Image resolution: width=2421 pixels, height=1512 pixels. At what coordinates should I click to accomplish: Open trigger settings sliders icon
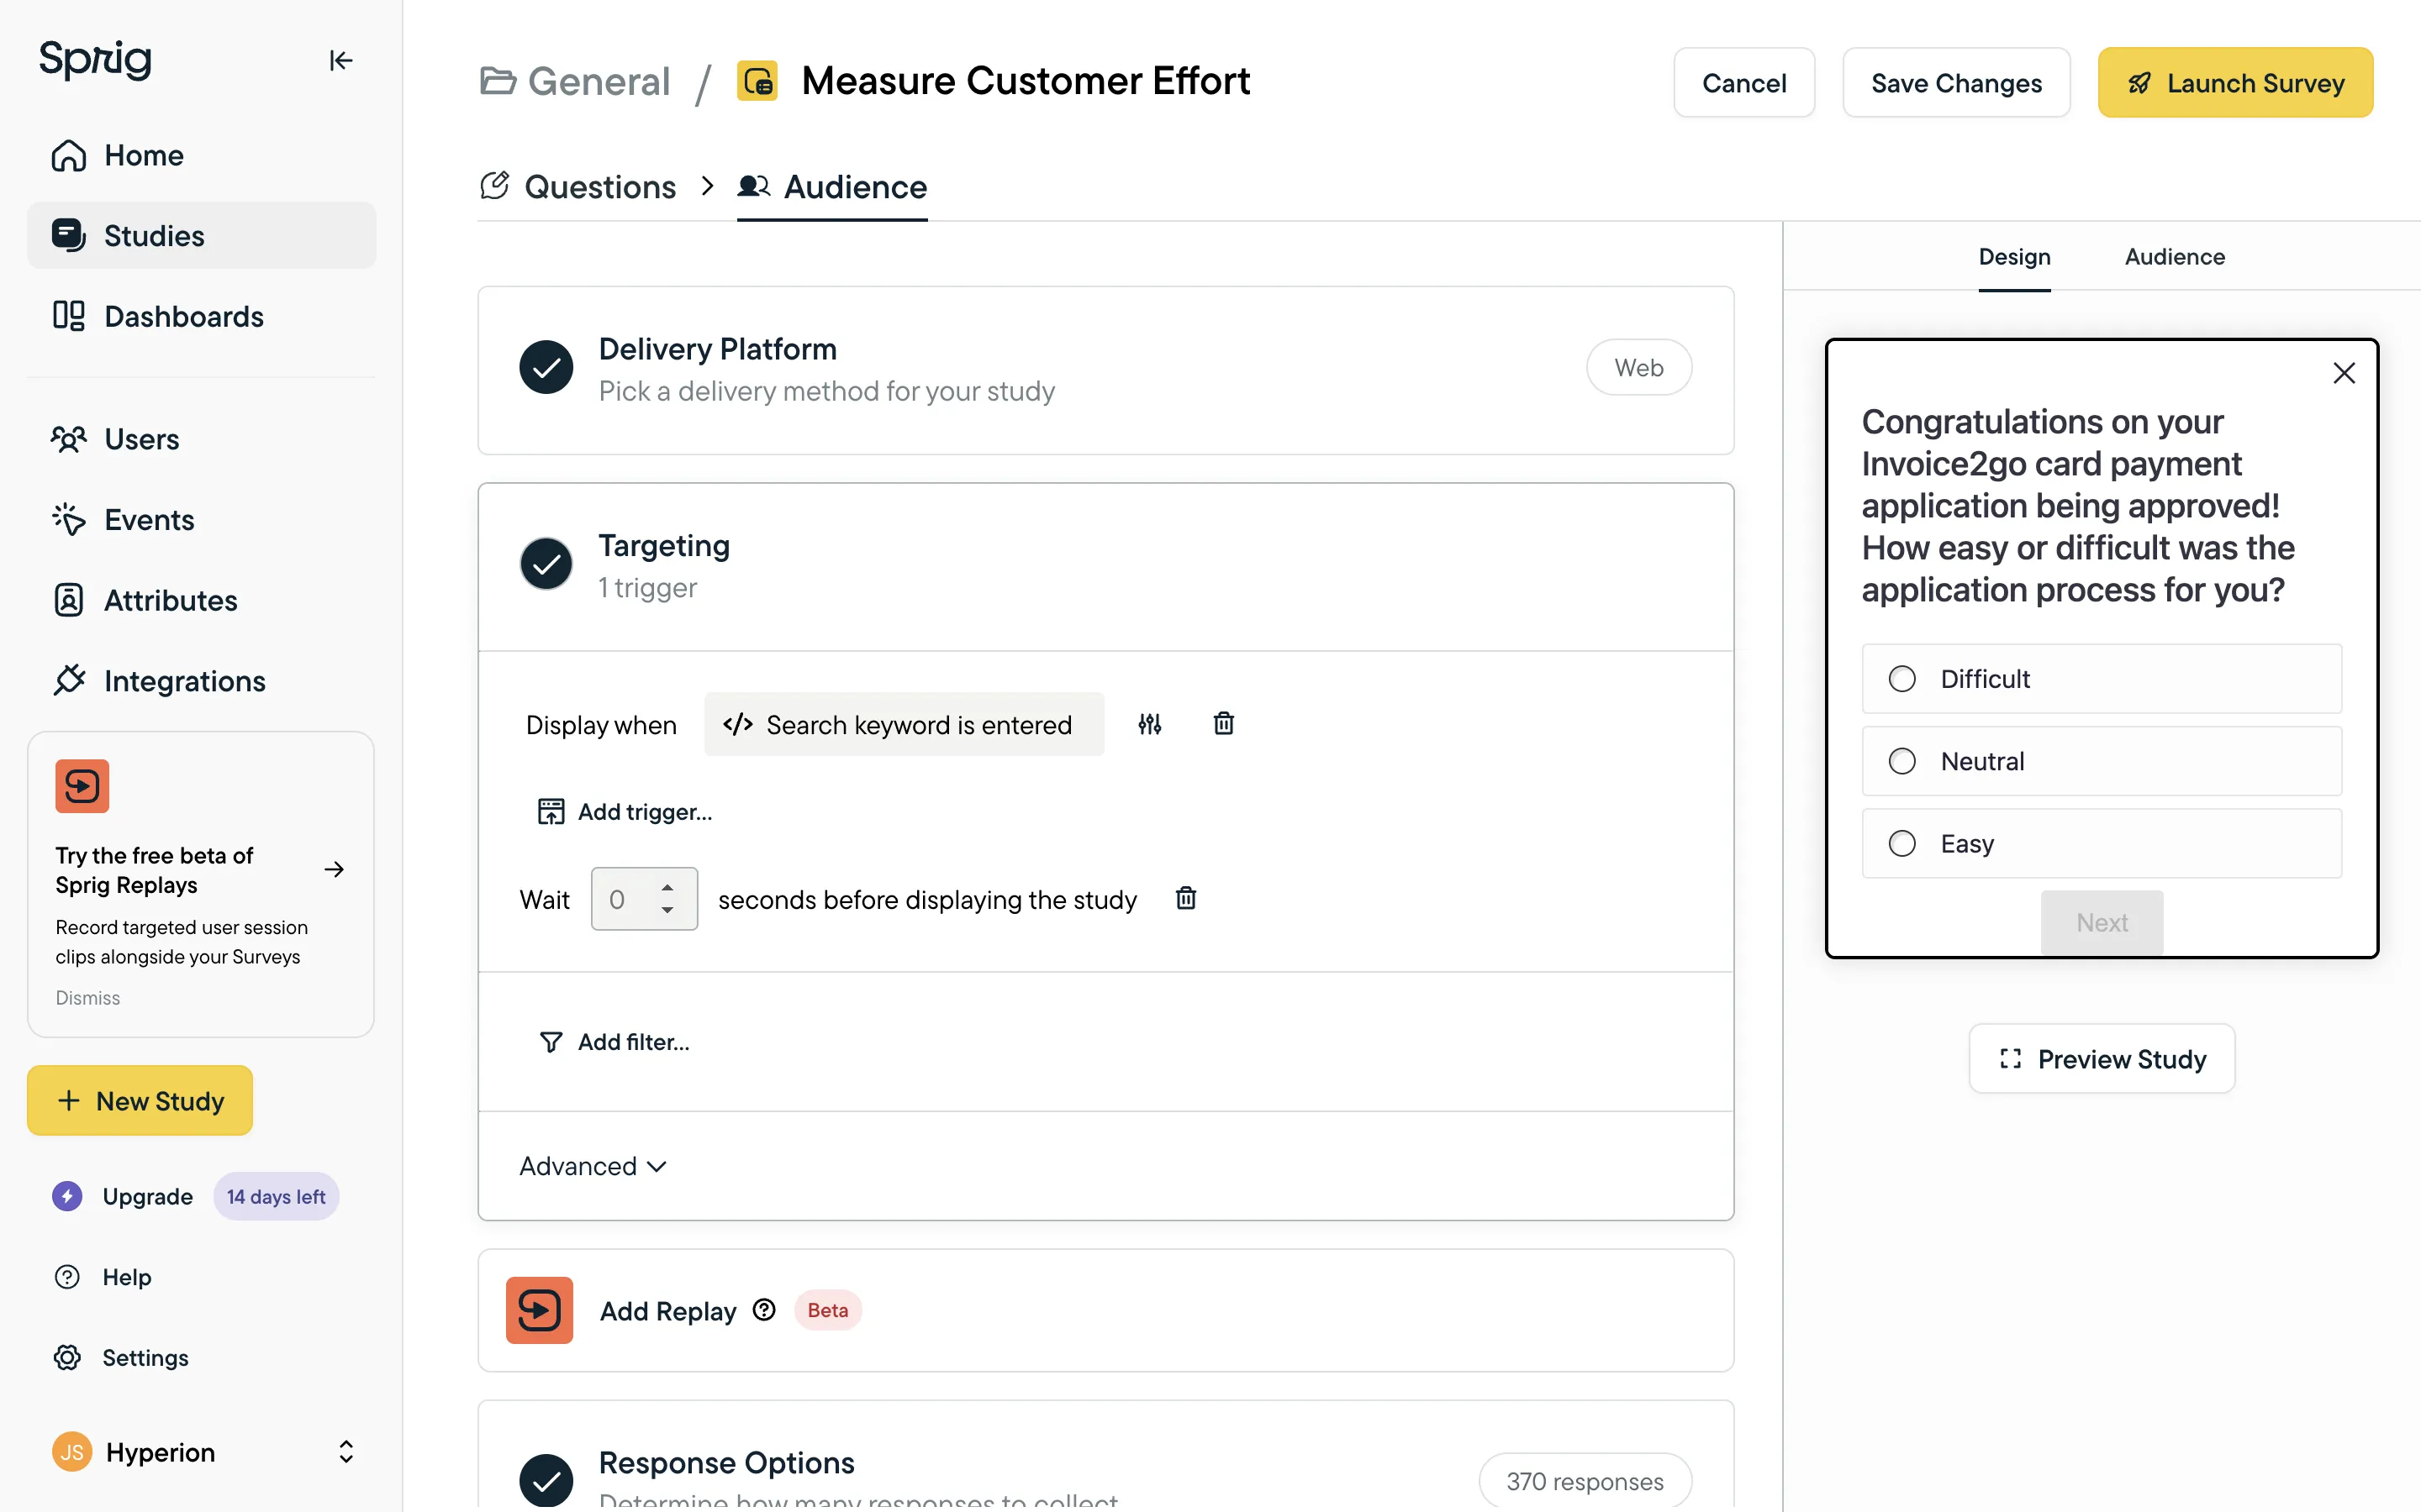1149,724
